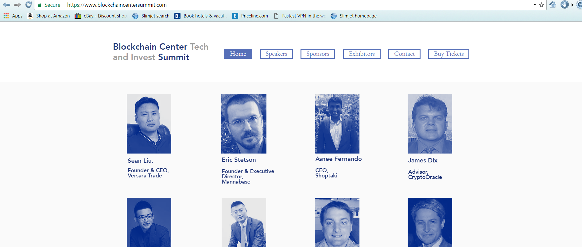Reload the page with refresh icon
Viewport: 582px width, 247px height.
point(29,5)
